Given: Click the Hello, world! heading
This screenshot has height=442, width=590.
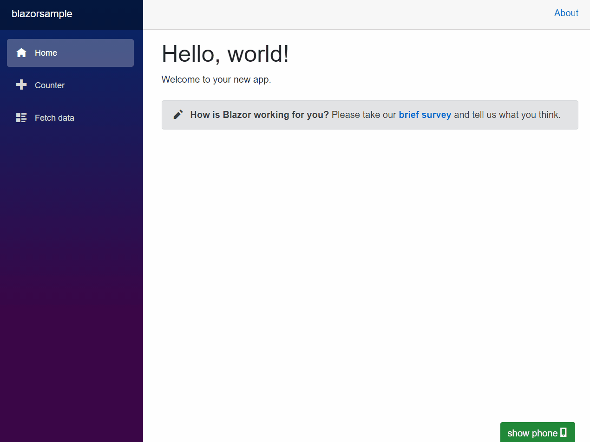Looking at the screenshot, I should coord(225,54).
